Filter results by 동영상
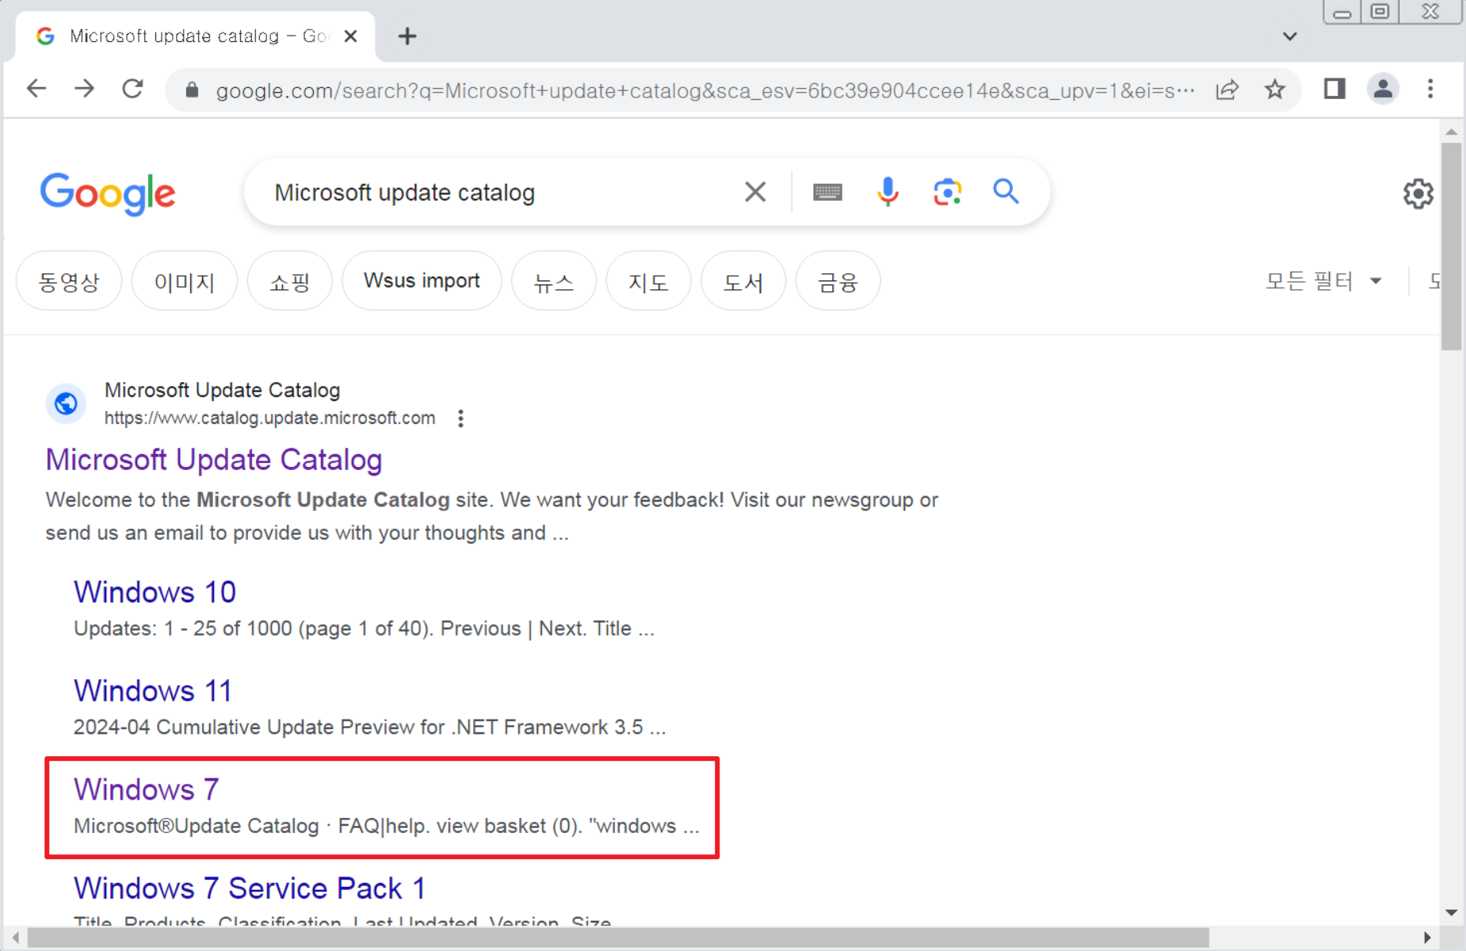Viewport: 1466px width, 951px height. (69, 281)
